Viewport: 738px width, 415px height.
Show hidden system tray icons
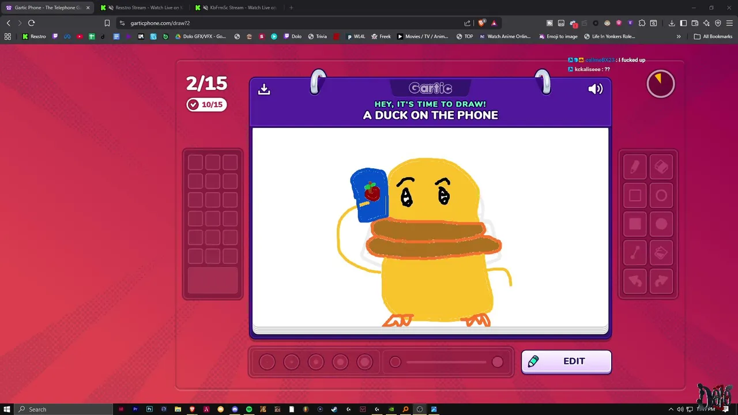coord(671,409)
